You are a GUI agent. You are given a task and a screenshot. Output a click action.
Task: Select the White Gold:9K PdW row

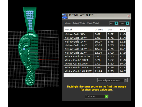point(95,56)
